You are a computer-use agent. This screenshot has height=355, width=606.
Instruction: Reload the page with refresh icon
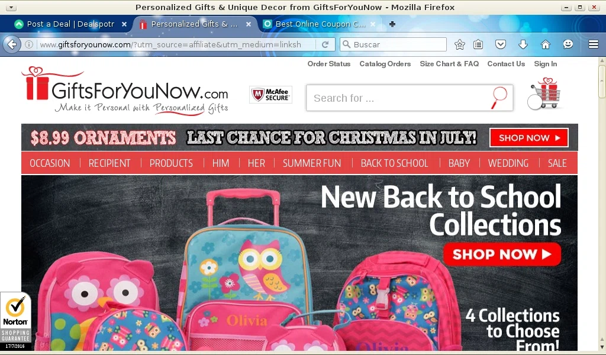pos(325,44)
